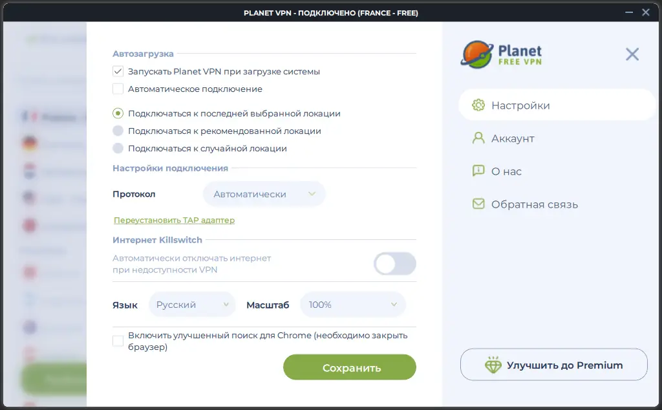Click the person icon next to Аккаунт
The height and width of the screenshot is (410, 662).
pyautogui.click(x=478, y=138)
